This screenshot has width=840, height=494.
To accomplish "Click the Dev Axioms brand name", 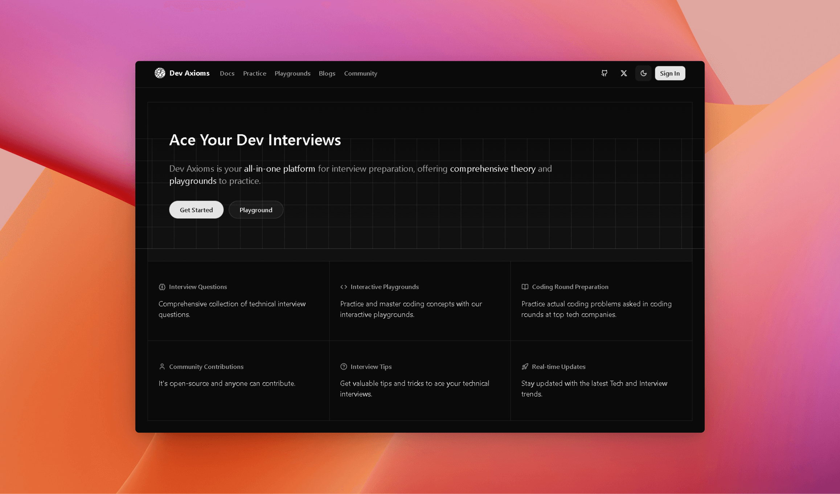I will click(189, 73).
